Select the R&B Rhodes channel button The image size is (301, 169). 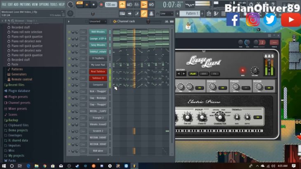point(98,32)
